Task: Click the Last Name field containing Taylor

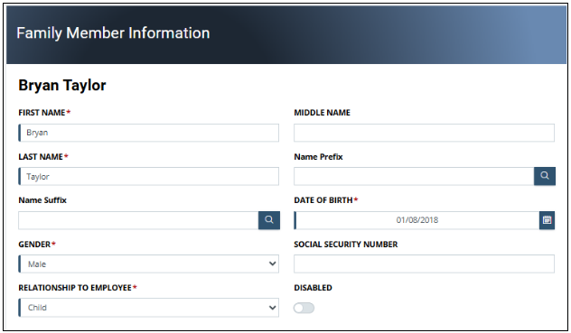Action: pyautogui.click(x=148, y=176)
